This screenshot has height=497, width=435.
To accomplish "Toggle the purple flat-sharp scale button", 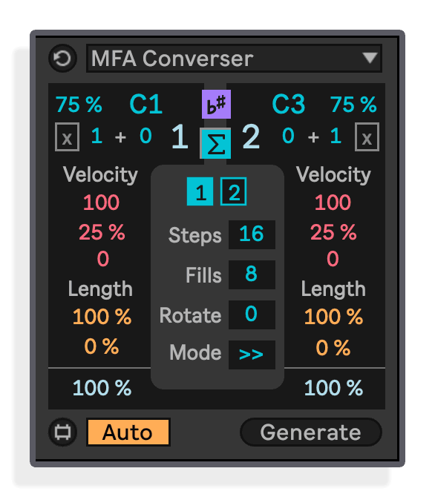I will [x=217, y=105].
